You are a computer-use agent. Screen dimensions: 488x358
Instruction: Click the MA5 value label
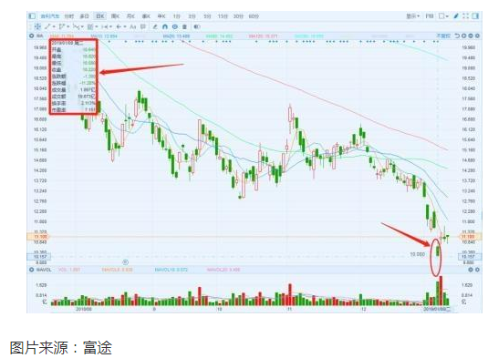pos(62,36)
